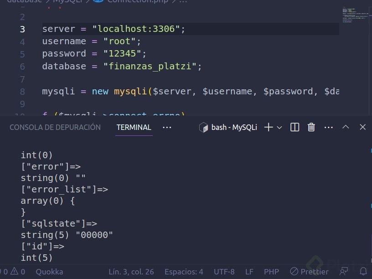The width and height of the screenshot is (372, 279).
Task: Open notifications bell icon
Action: tap(363, 271)
